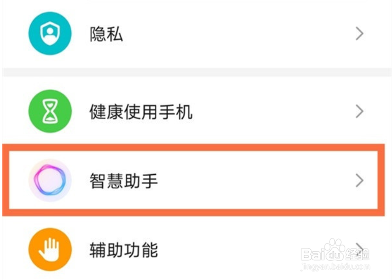Screen dimensions: 392x280
Task: Tap the orange hand Accessibility icon
Action: [50, 249]
